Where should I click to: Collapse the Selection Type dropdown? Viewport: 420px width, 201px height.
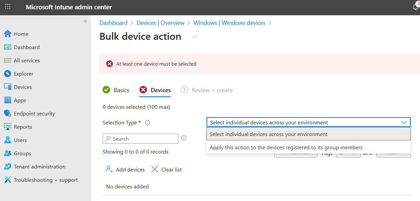(404, 122)
